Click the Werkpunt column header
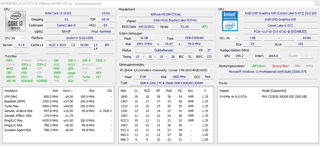320x146 pixels. 20,91
